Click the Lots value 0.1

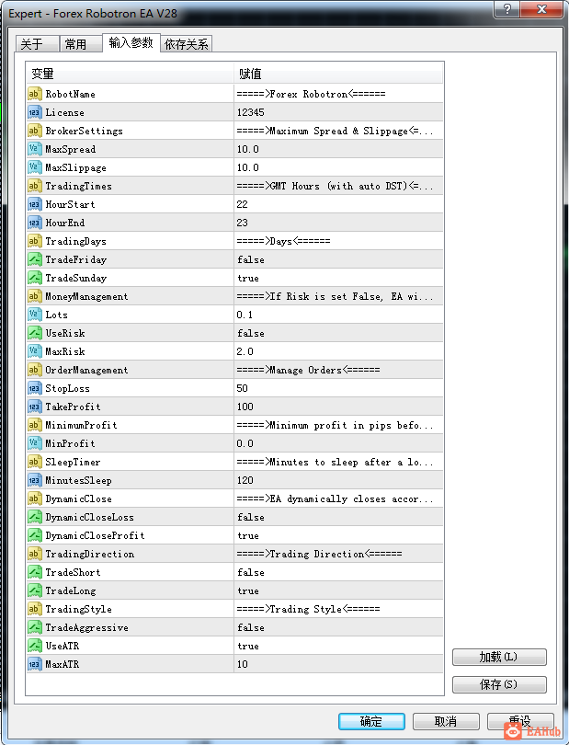pyautogui.click(x=245, y=315)
